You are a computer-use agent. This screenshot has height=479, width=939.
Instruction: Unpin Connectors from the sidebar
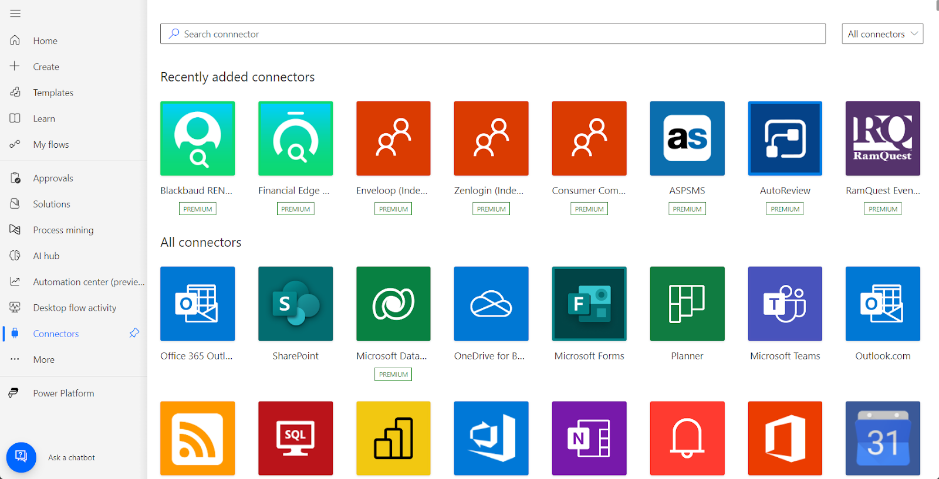134,333
